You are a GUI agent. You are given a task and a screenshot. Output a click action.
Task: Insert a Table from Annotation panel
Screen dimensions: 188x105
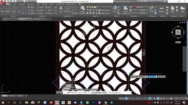(x=75, y=13)
